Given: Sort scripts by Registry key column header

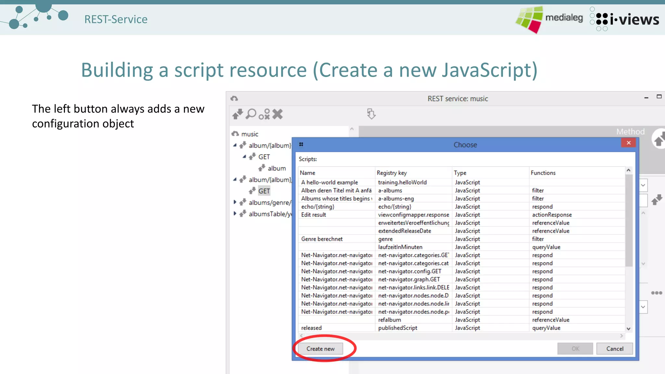Looking at the screenshot, I should (x=413, y=173).
